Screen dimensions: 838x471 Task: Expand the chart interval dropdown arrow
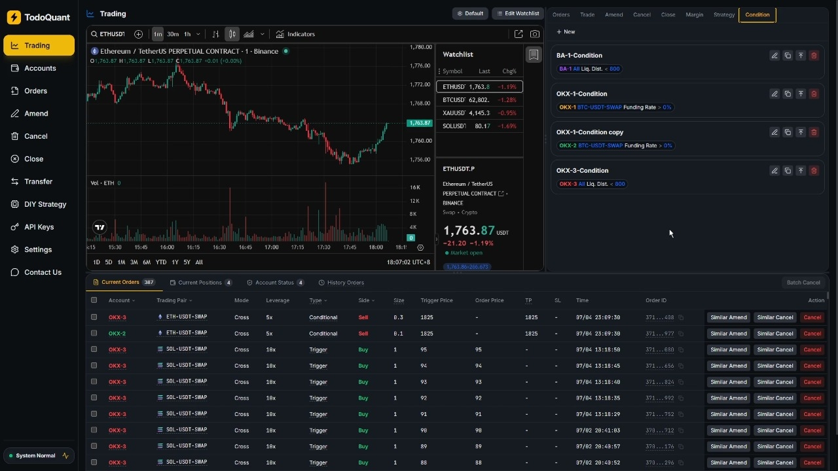coord(198,34)
